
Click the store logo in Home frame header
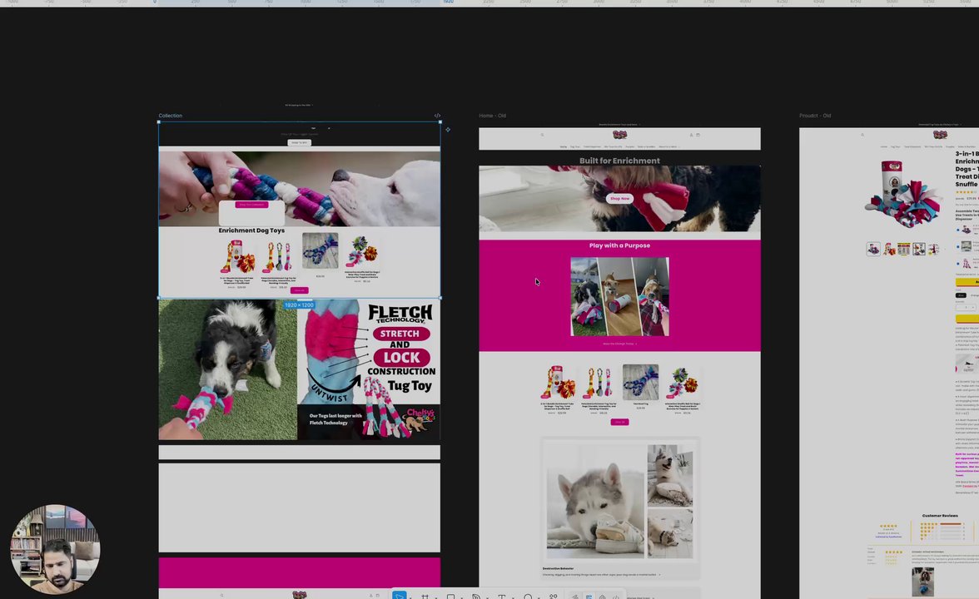click(619, 135)
